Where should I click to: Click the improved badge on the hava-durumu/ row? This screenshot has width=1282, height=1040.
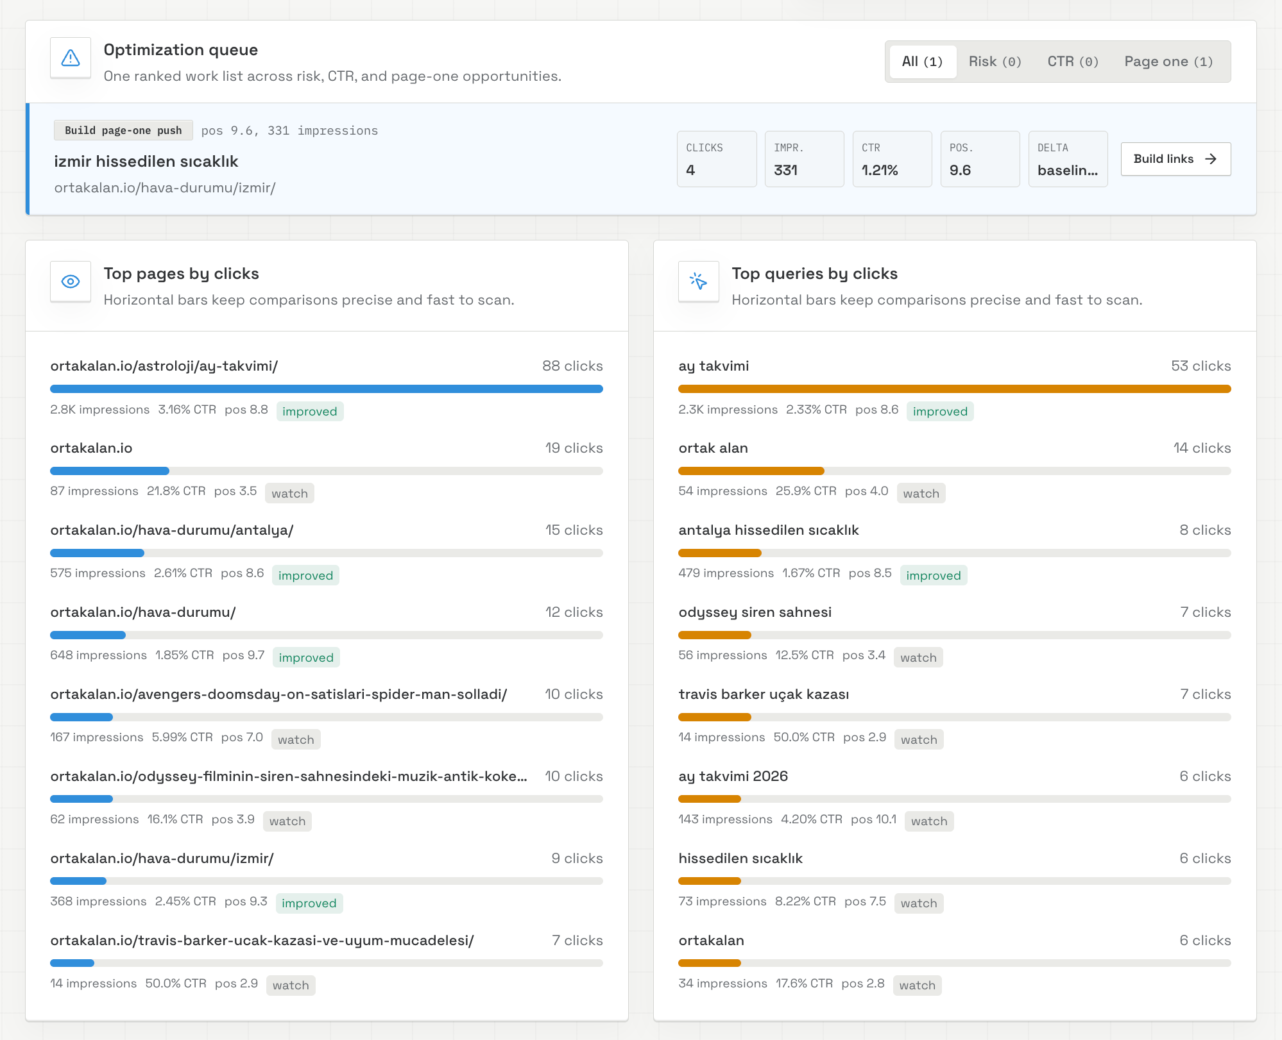306,657
